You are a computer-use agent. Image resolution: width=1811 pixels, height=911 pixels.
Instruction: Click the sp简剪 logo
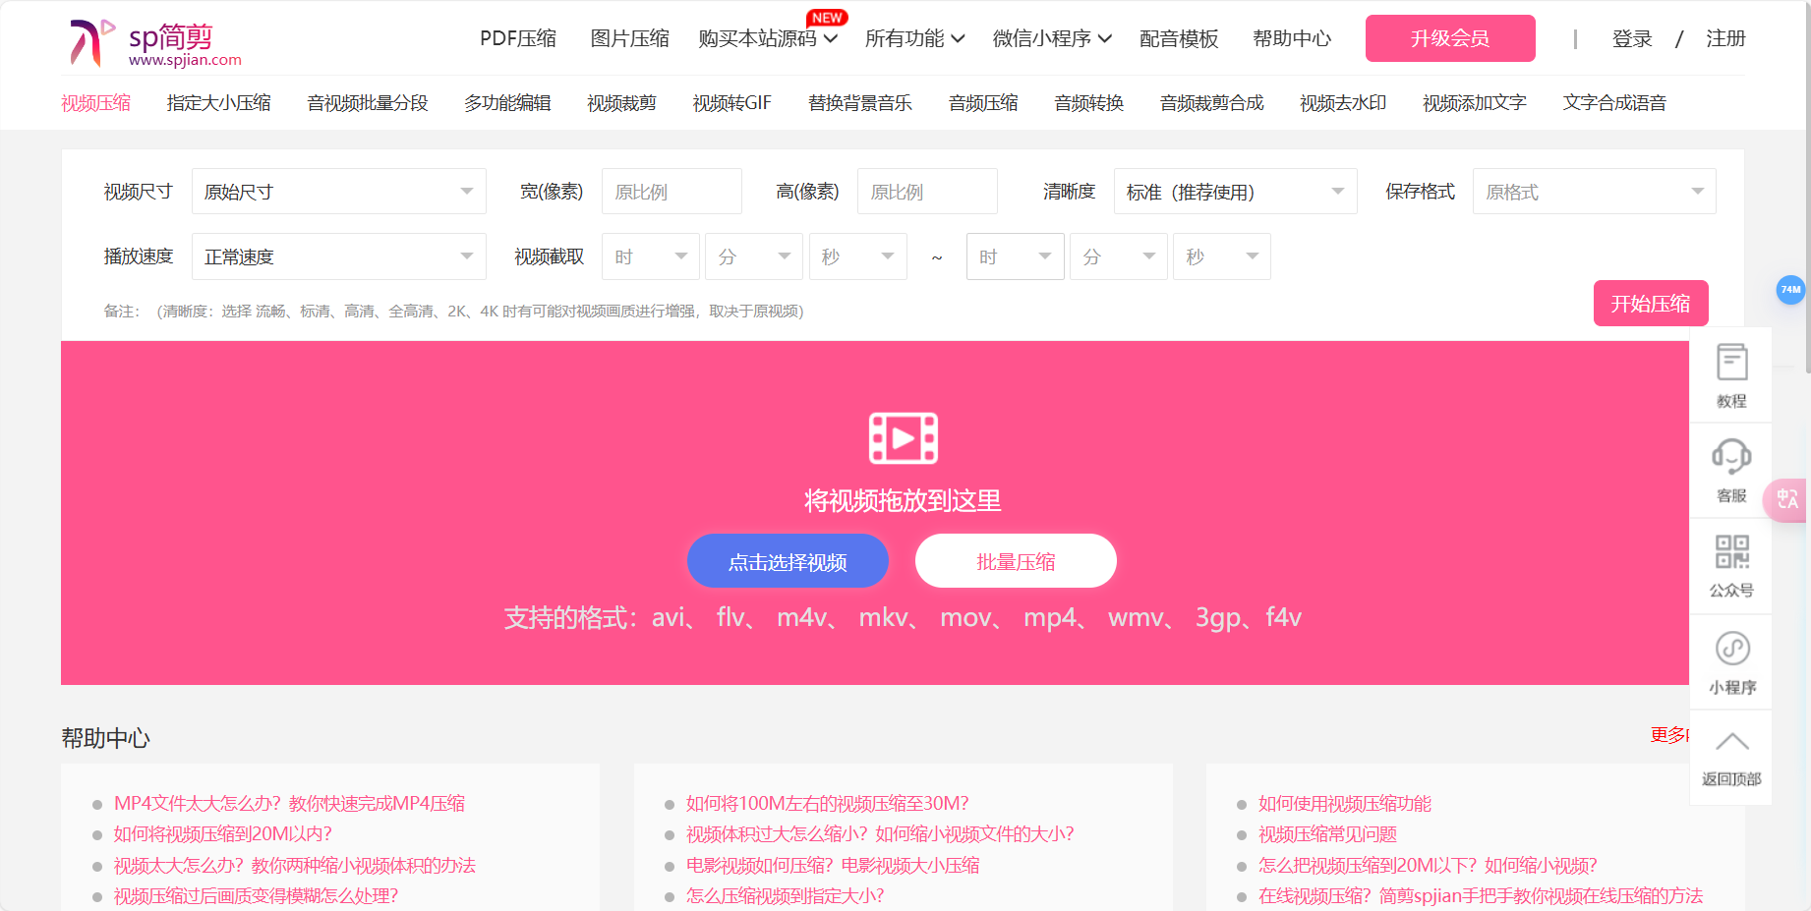click(x=143, y=39)
